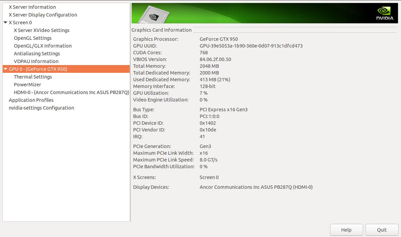Click Total Dedicated Memory value 2000 MB
Image resolution: width=401 pixels, height=237 pixels.
click(x=209, y=73)
